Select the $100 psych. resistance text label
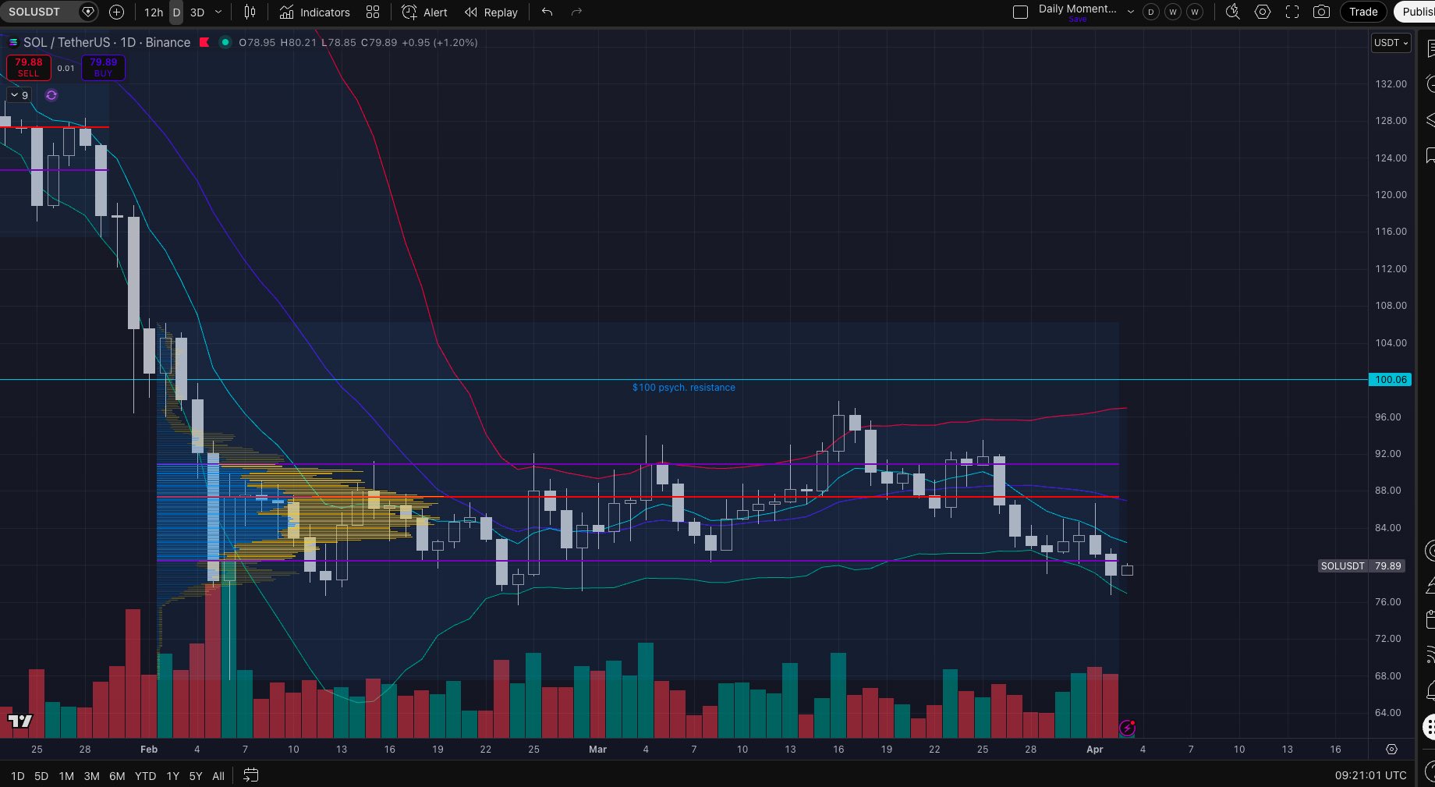Viewport: 1435px width, 787px height. point(684,387)
